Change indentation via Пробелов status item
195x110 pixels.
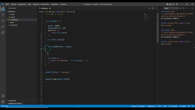151,106
